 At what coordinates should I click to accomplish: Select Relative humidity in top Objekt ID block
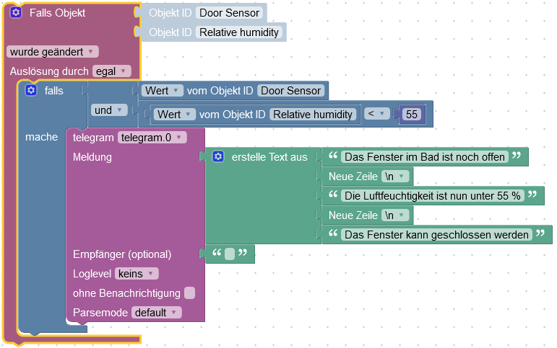tap(239, 32)
